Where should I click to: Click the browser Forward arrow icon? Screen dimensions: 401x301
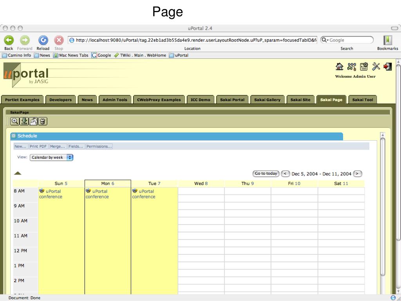(x=25, y=40)
